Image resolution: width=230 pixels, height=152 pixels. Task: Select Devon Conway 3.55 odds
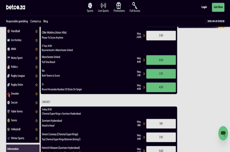pos(161,137)
